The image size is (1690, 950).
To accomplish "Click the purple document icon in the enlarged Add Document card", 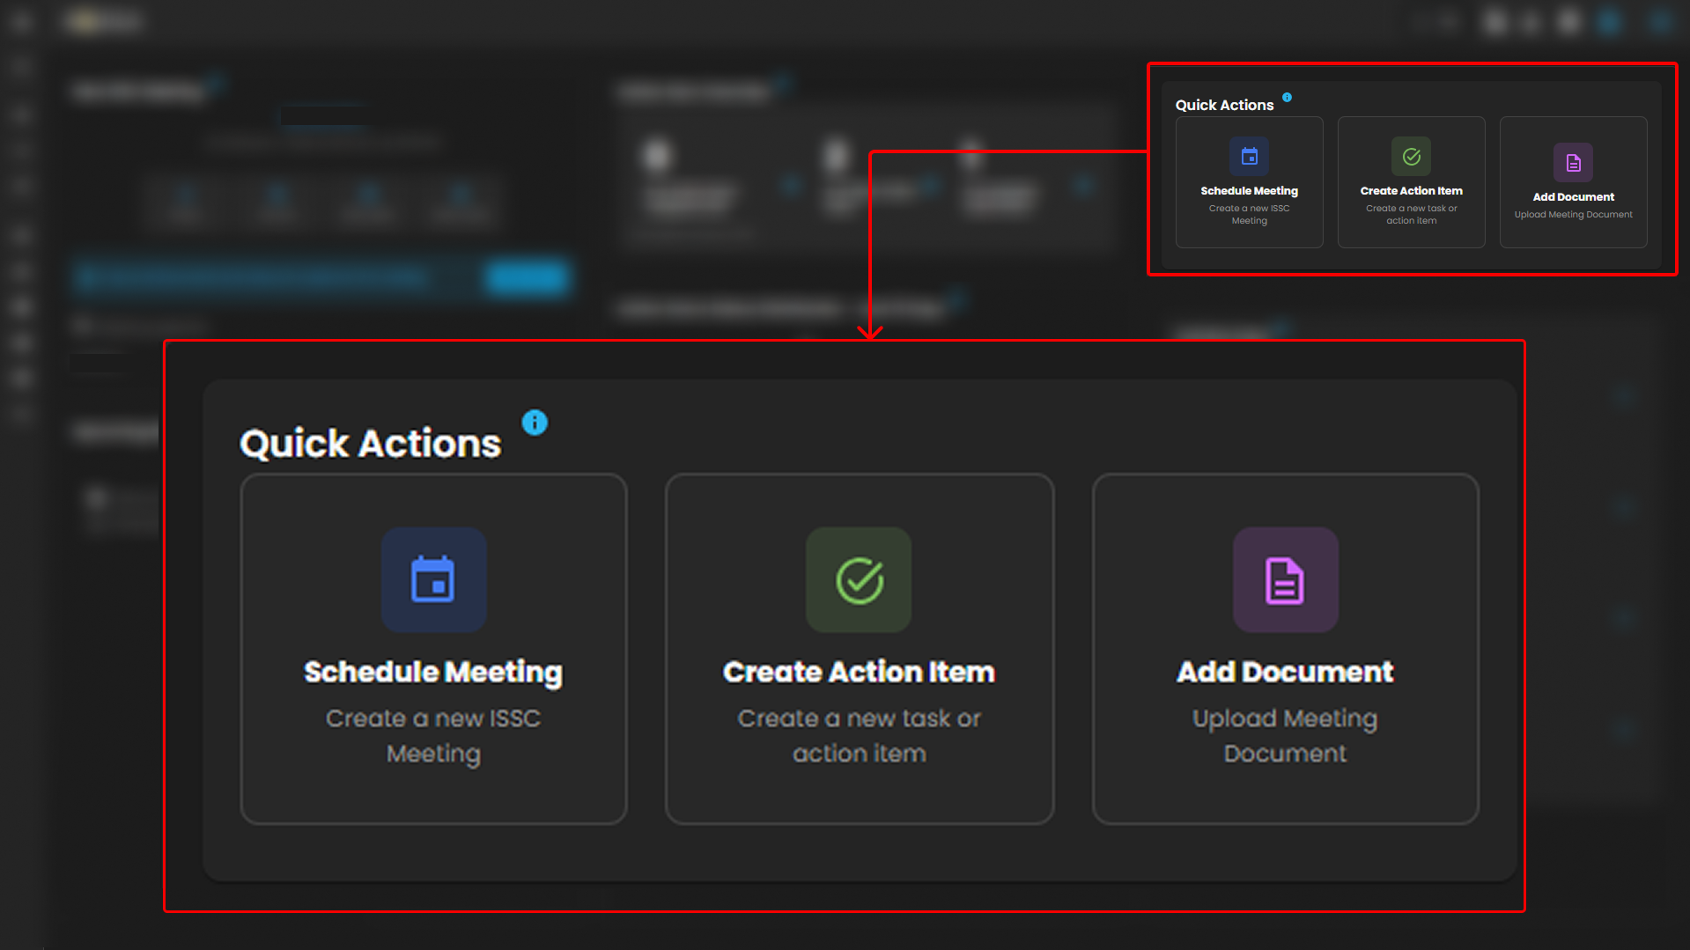I will (1285, 580).
